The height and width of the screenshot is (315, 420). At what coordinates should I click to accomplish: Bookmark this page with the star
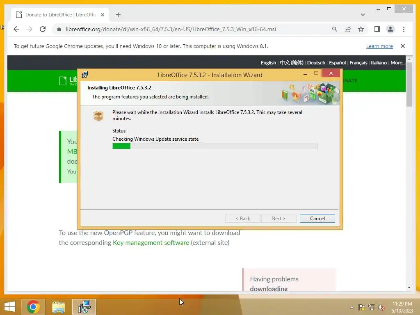pos(361,29)
